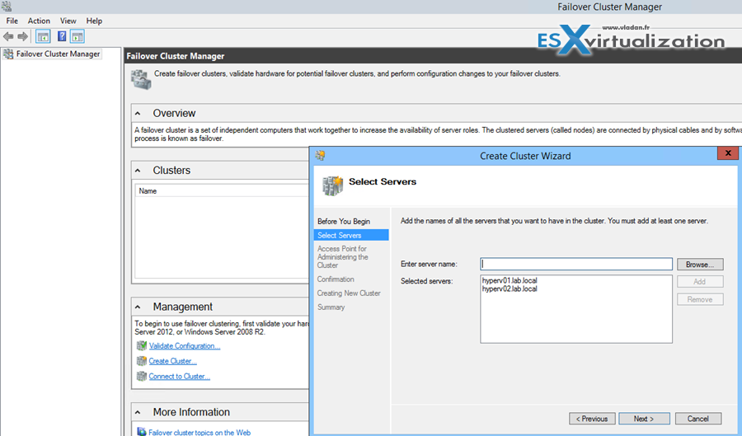Click the Name column header in Clusters list
The image size is (742, 436).
coord(222,191)
